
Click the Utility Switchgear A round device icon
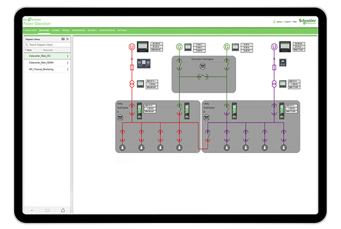pyautogui.click(x=120, y=118)
